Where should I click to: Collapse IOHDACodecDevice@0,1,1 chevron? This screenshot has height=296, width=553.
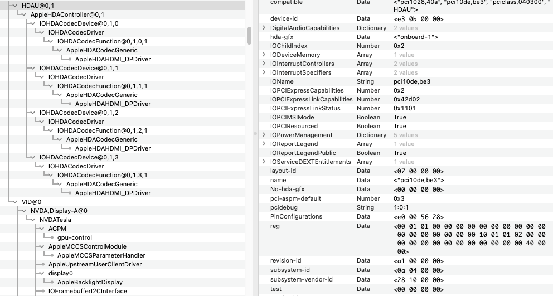(x=32, y=68)
